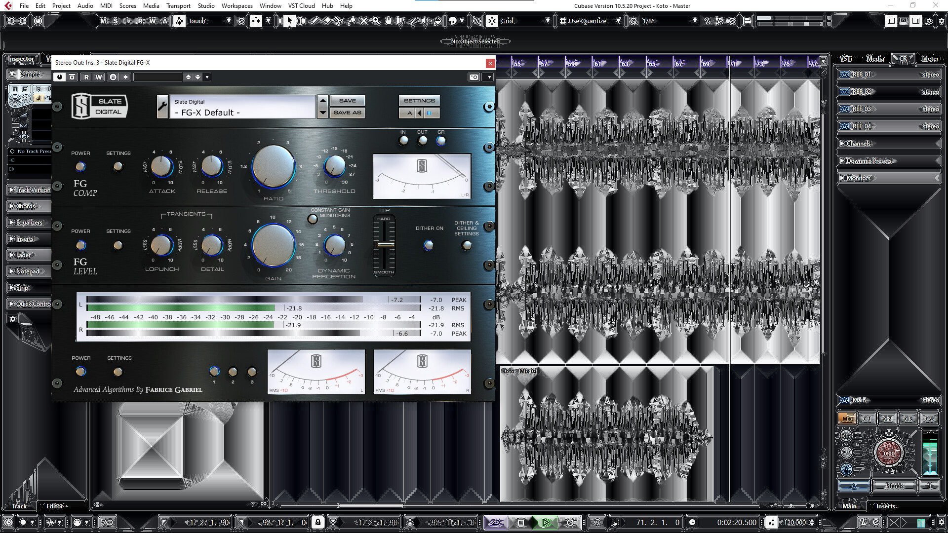948x533 pixels.
Task: Select the Mute X tool
Action: coord(364,21)
